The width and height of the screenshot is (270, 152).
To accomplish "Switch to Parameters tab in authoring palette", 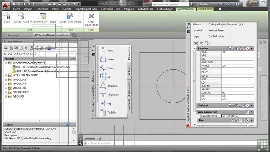I will [129, 54].
